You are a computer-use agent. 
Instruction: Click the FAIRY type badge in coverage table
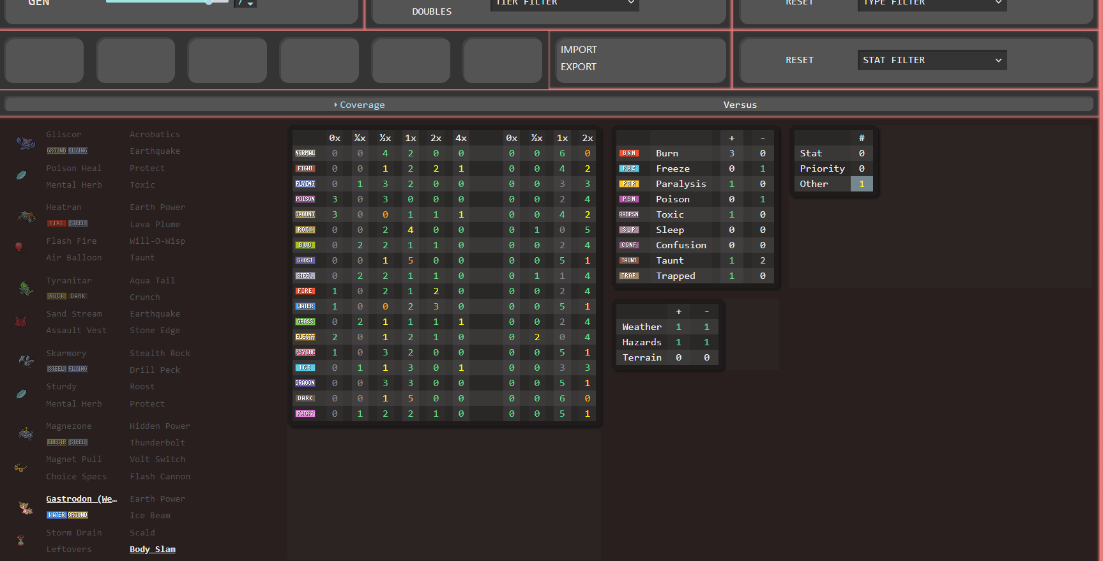[x=305, y=414]
